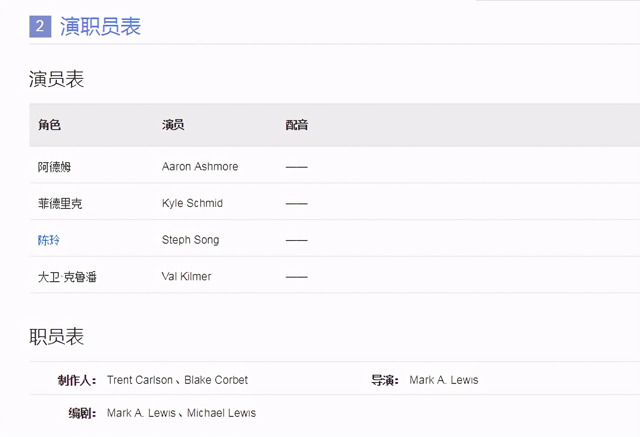This screenshot has width=640, height=437.
Task: Select actor name Aaron Ashmore
Action: click(x=200, y=166)
